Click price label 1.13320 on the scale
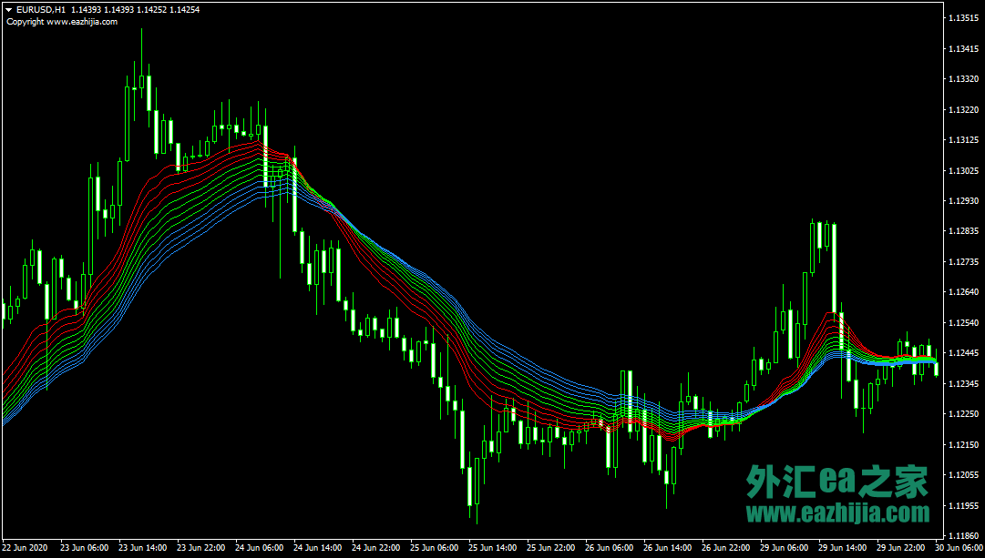This screenshot has height=558, width=985. tap(964, 79)
